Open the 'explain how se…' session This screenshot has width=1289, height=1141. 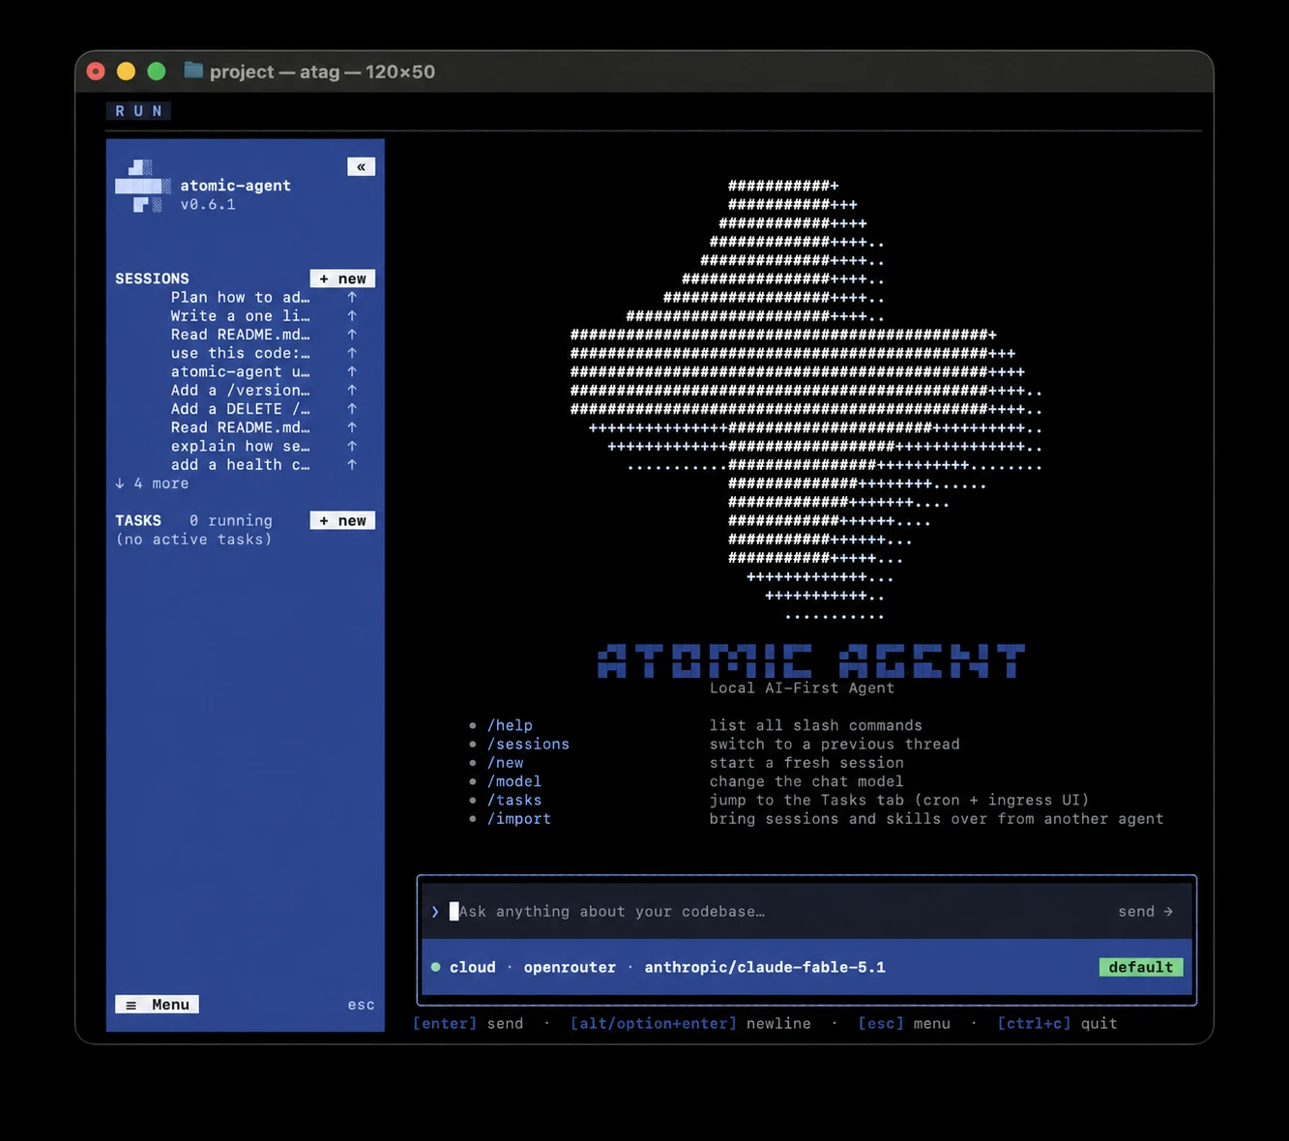240,447
